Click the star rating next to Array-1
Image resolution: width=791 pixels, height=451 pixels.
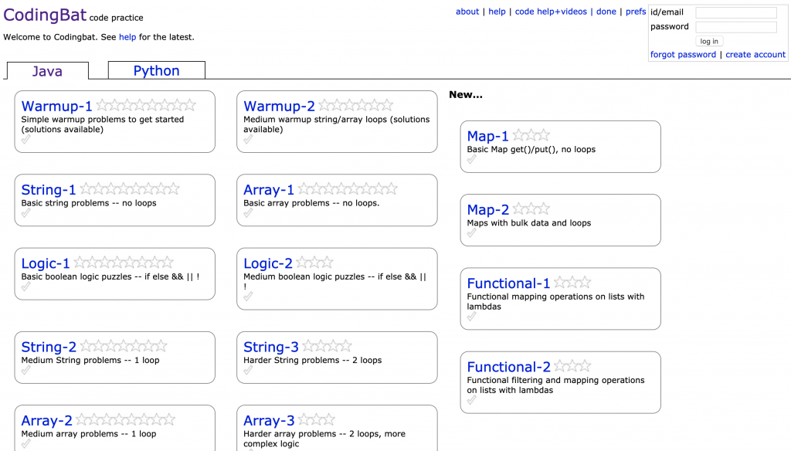[x=348, y=189]
